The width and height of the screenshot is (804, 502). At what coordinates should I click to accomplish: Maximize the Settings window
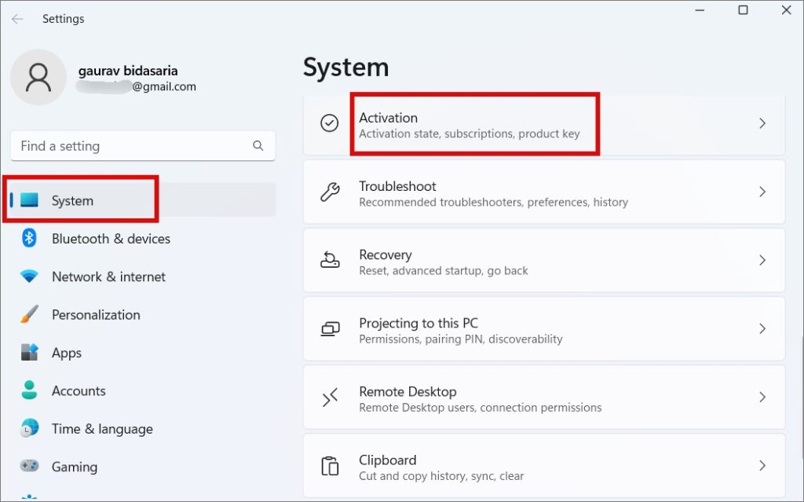pos(743,9)
